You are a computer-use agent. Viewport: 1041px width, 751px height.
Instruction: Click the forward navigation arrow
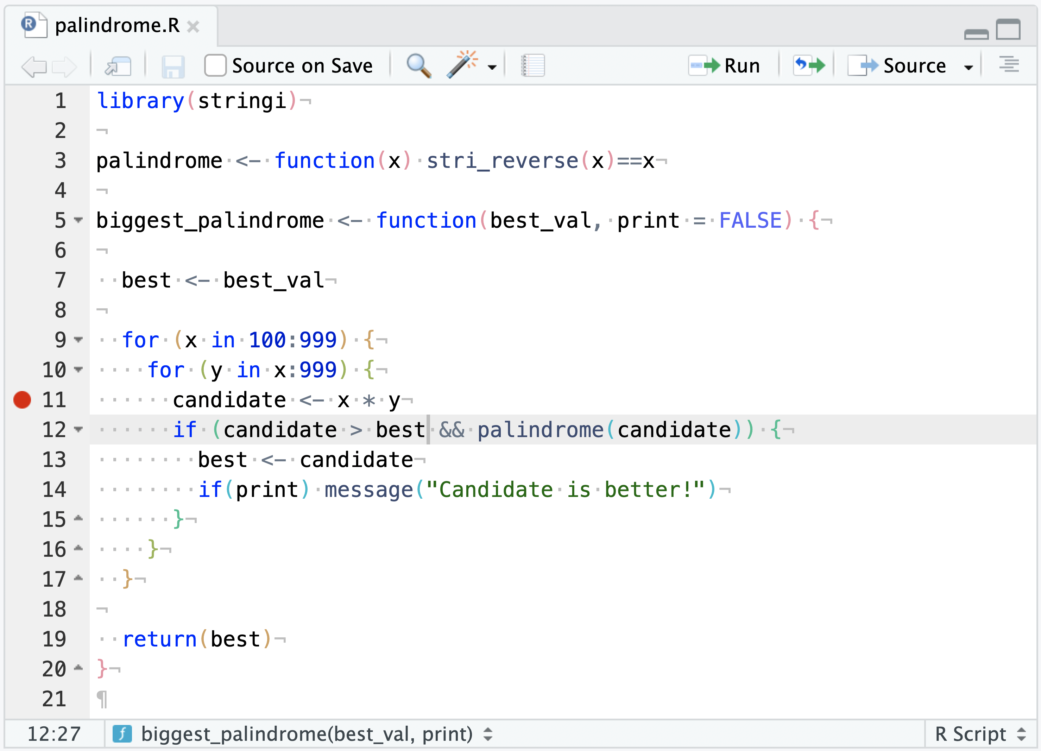65,66
